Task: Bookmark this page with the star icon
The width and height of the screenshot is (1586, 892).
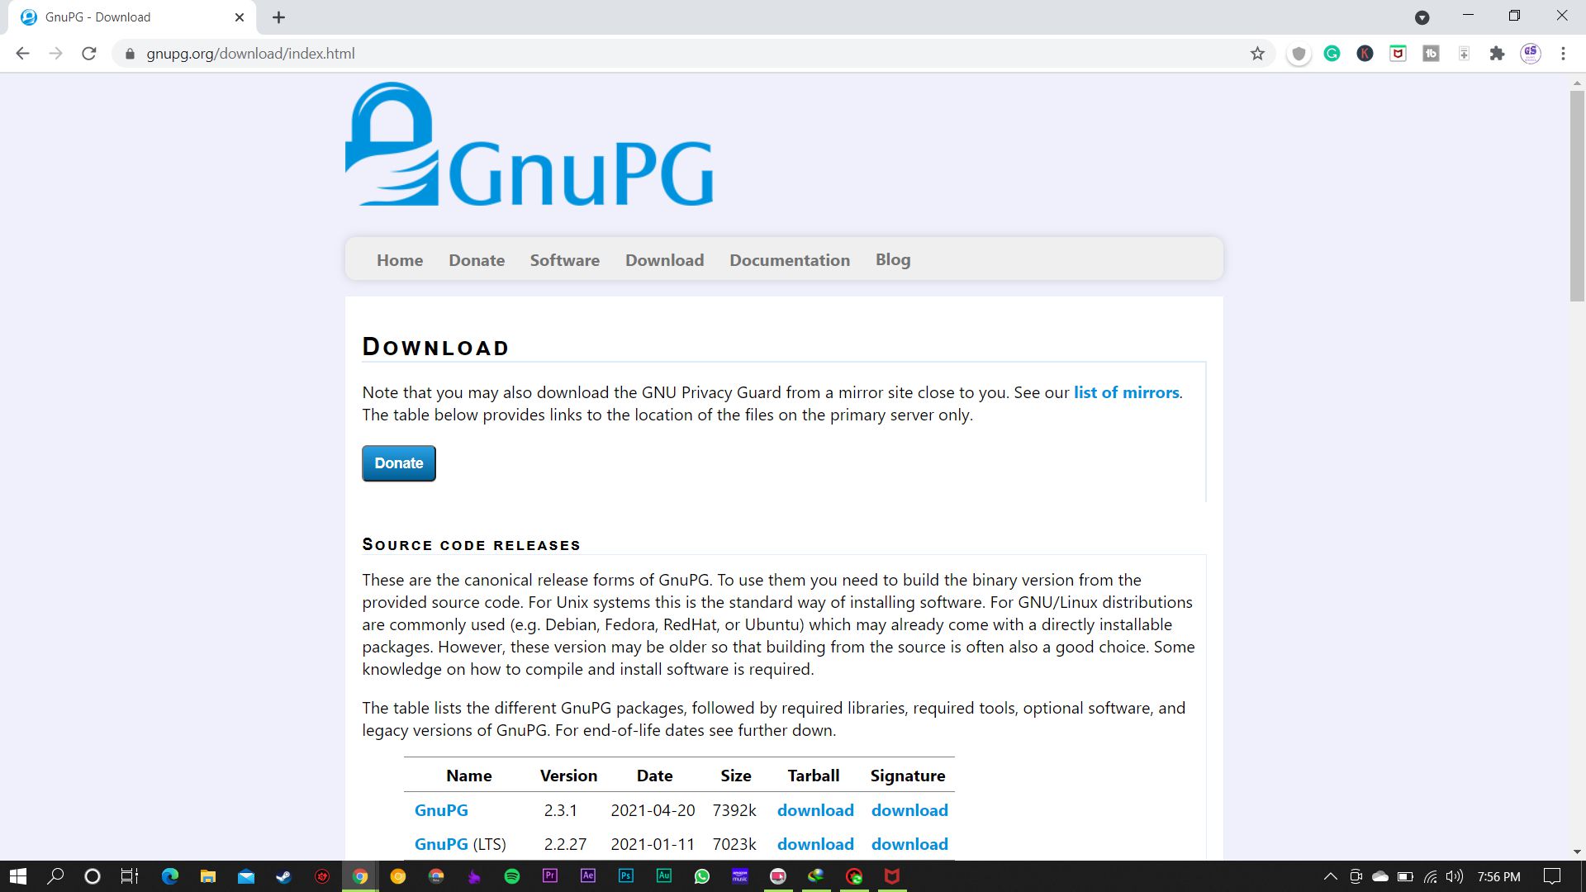Action: click(1257, 54)
